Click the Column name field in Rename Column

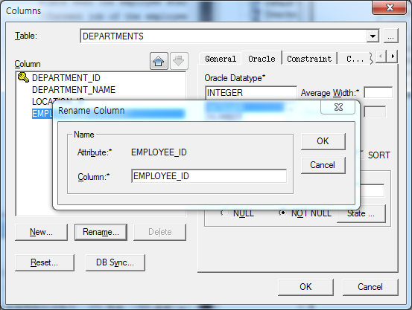coord(209,176)
